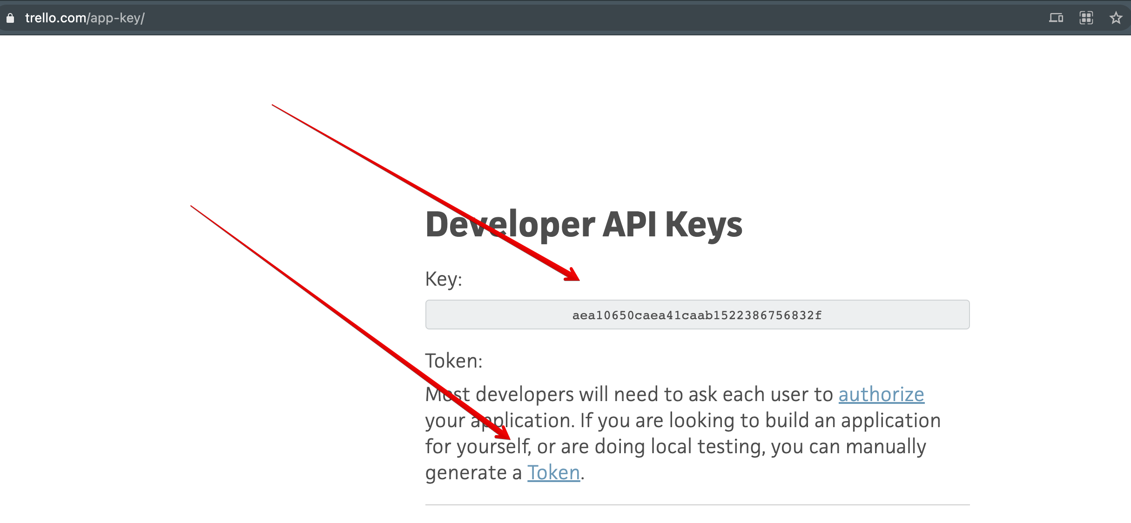Viewport: 1131px width, 523px height.
Task: Click the Developer API Keys heading
Action: (584, 225)
